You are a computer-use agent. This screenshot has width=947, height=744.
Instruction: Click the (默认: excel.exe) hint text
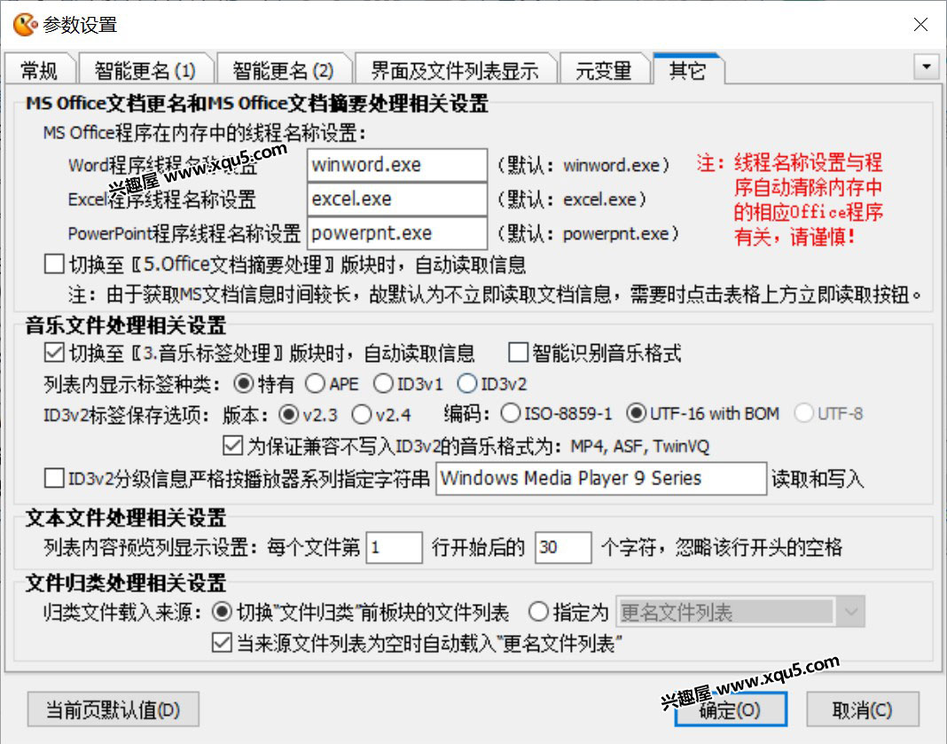(571, 200)
